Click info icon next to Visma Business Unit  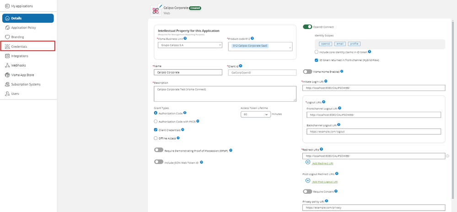coord(185,38)
